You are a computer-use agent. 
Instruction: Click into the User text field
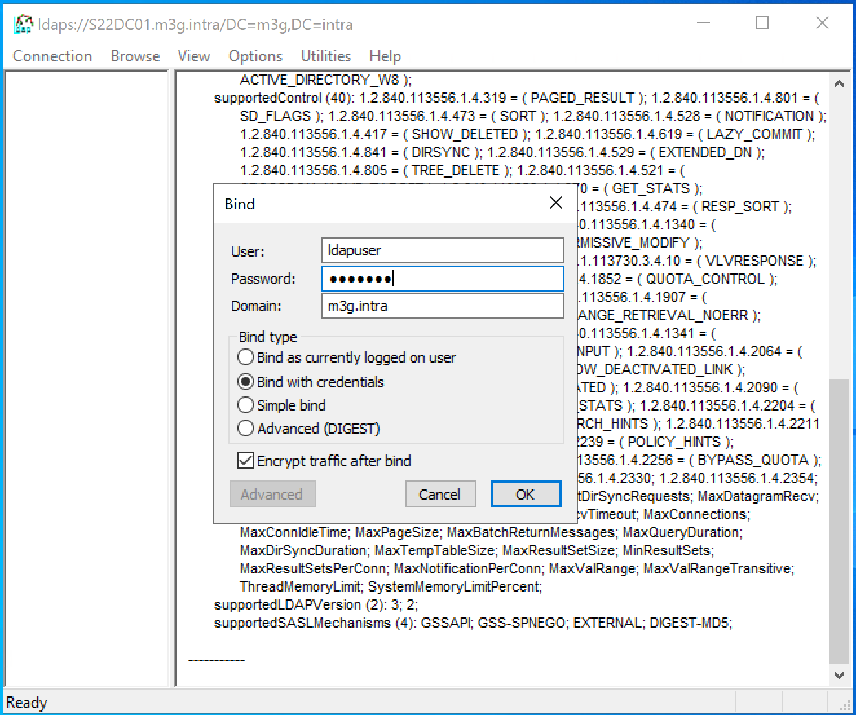click(442, 251)
